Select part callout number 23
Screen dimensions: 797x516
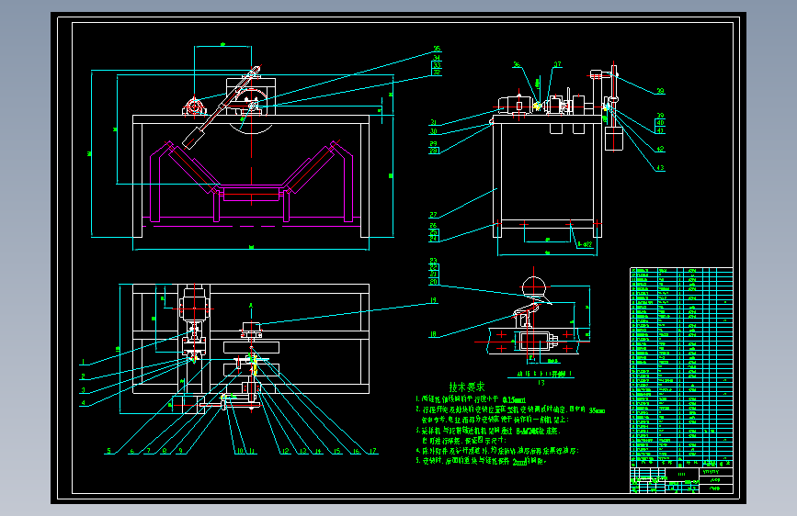[x=434, y=261]
